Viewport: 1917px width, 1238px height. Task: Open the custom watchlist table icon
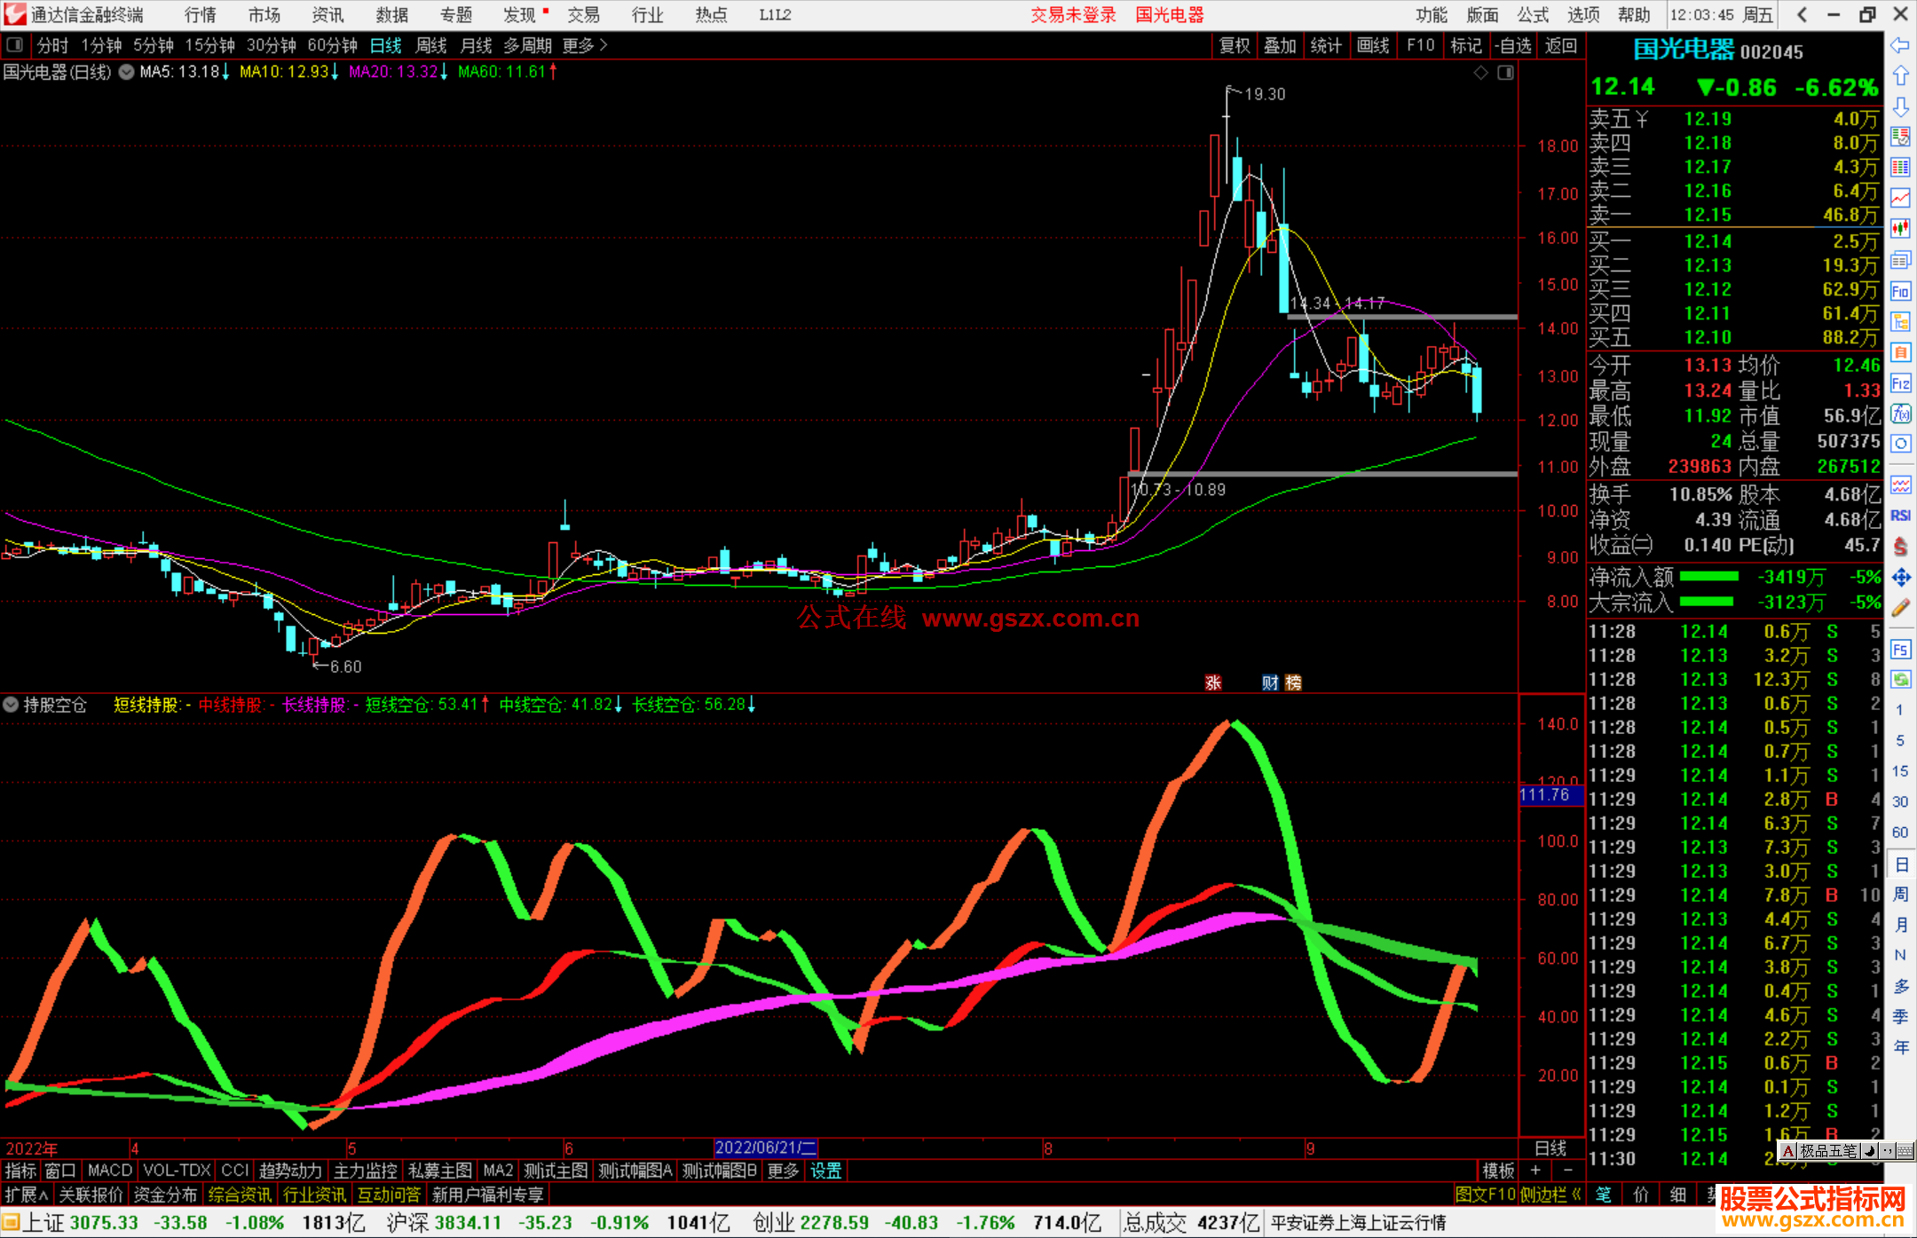pyautogui.click(x=1900, y=137)
